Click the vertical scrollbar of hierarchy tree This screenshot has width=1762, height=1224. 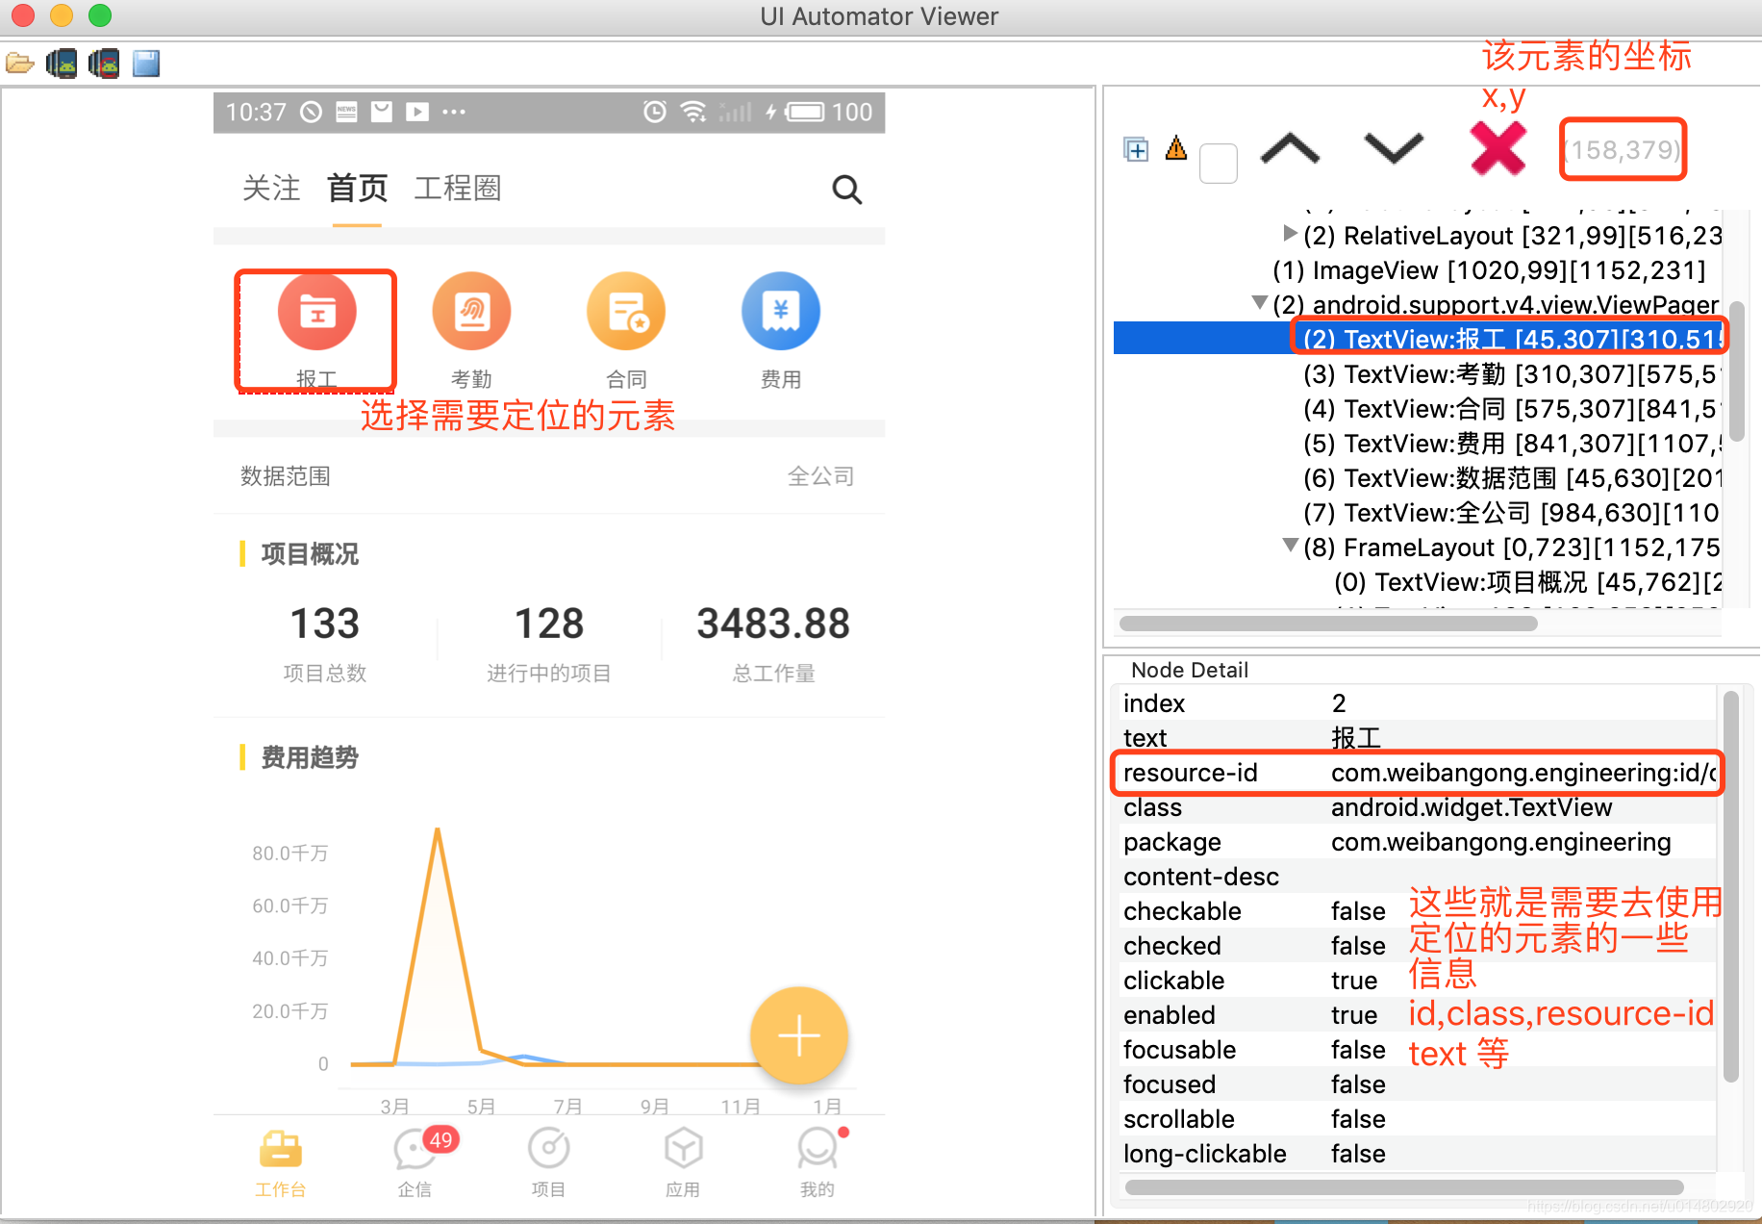[1736, 370]
